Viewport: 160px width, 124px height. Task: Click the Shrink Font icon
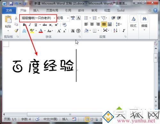click(x=65, y=31)
